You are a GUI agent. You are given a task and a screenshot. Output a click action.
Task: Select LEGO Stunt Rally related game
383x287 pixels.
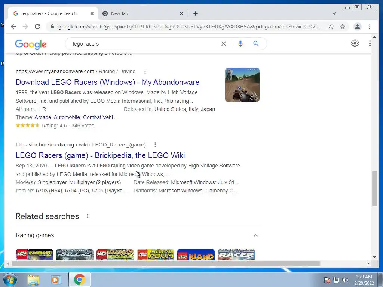tap(156, 254)
